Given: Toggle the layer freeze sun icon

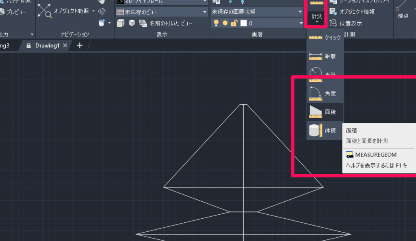Looking at the screenshot, I should pos(225,23).
